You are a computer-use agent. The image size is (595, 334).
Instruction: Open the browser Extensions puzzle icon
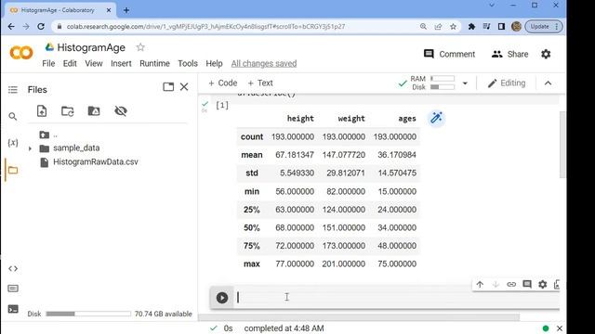[471, 27]
